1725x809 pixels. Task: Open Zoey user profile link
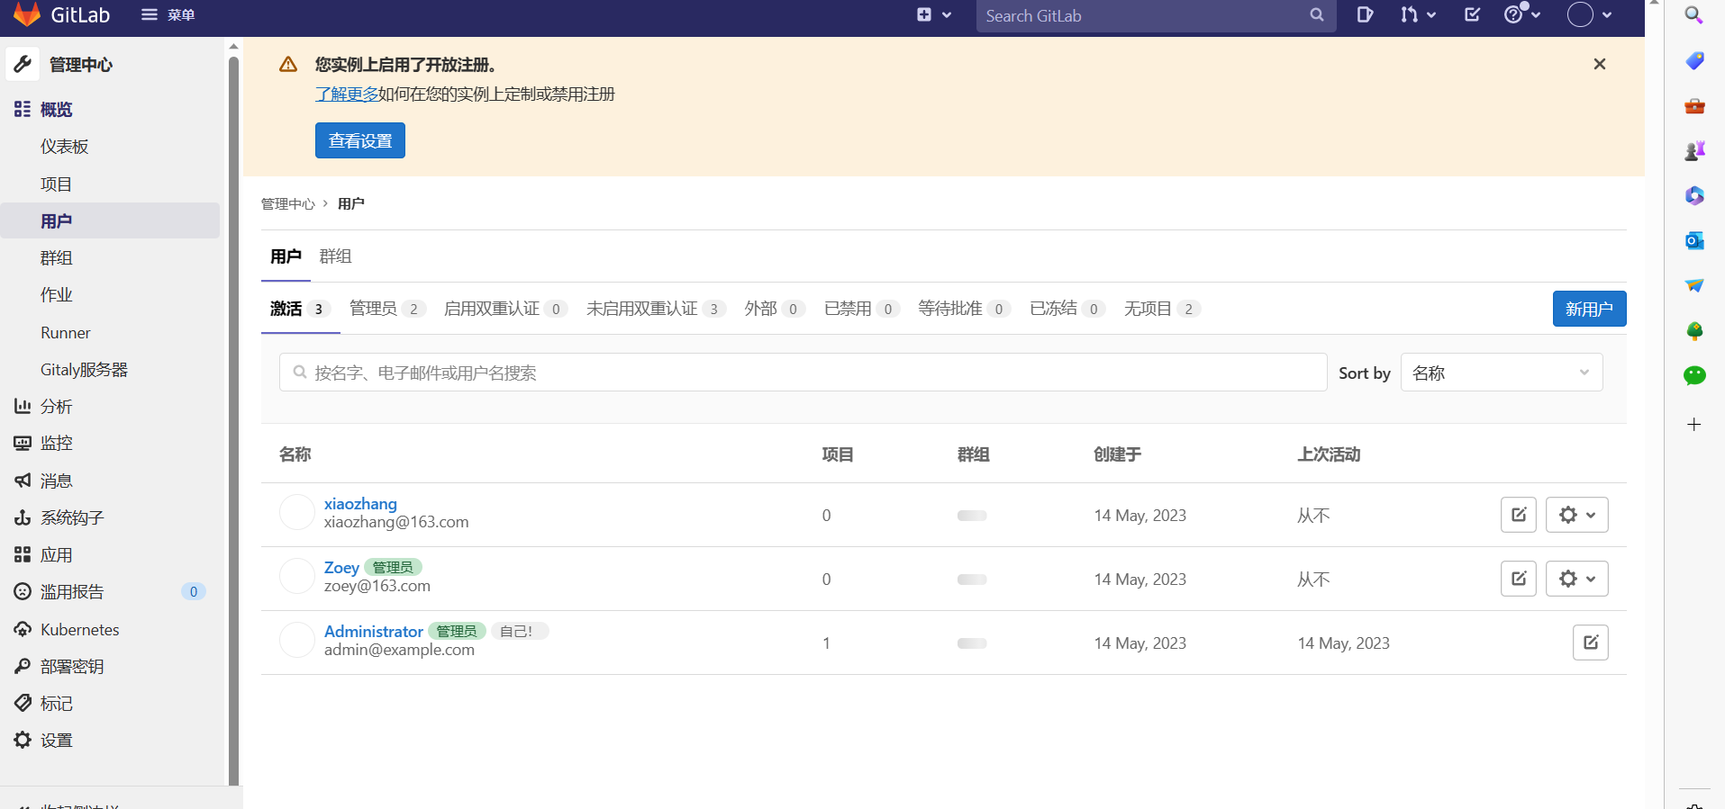coord(341,568)
